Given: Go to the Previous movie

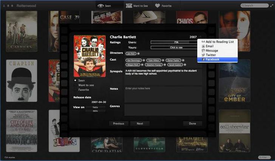Looking at the screenshot, I should (x=119, y=124).
